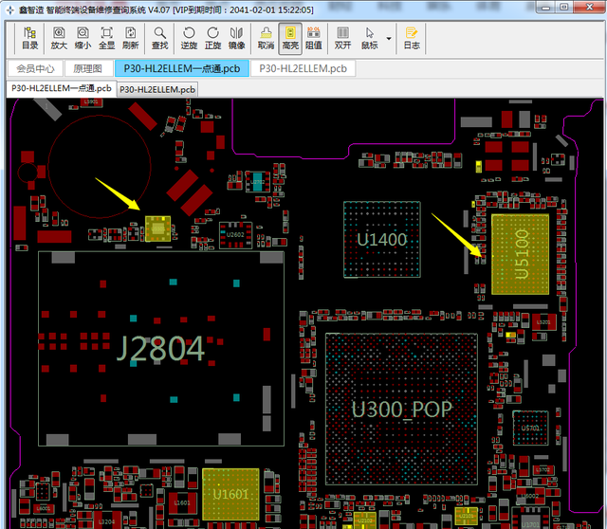Switch to the 原理图 schematic tab
Image resolution: width=607 pixels, height=529 pixels.
coord(88,68)
